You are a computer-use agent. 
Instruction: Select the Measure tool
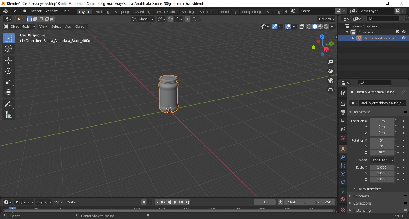pos(8,115)
